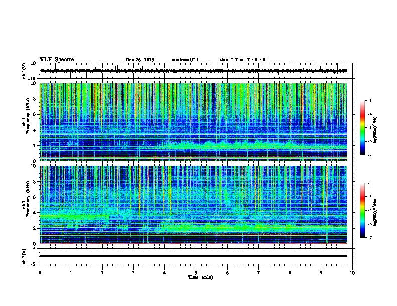Click the "-10" tick on the ch.1(V) axis

(33, 79)
